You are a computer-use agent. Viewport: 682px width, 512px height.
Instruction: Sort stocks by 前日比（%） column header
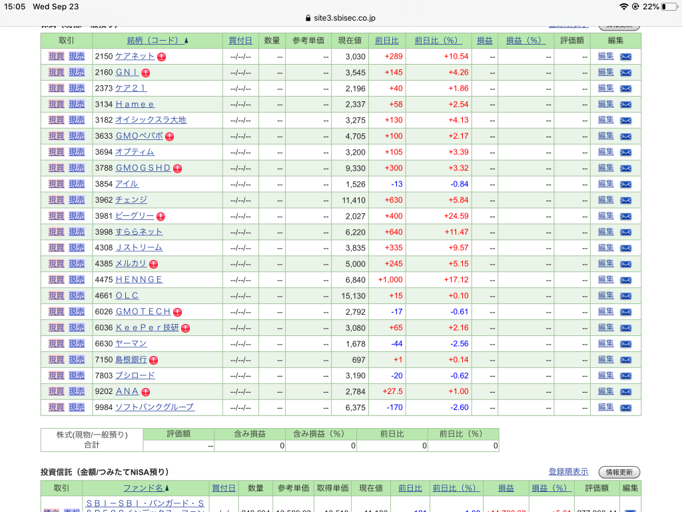coord(438,41)
